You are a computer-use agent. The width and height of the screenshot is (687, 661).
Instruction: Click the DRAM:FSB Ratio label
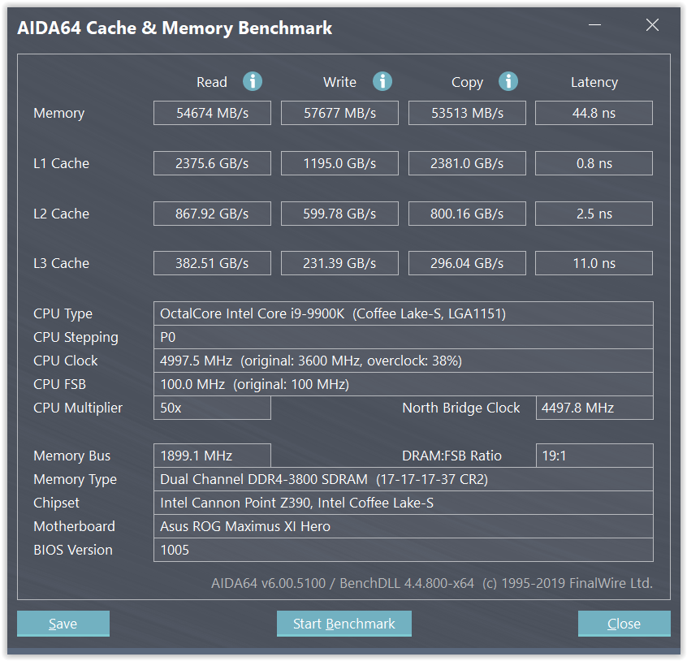click(x=452, y=456)
